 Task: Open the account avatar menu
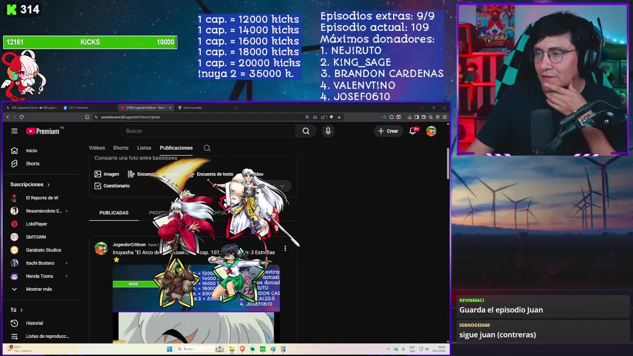pos(431,131)
